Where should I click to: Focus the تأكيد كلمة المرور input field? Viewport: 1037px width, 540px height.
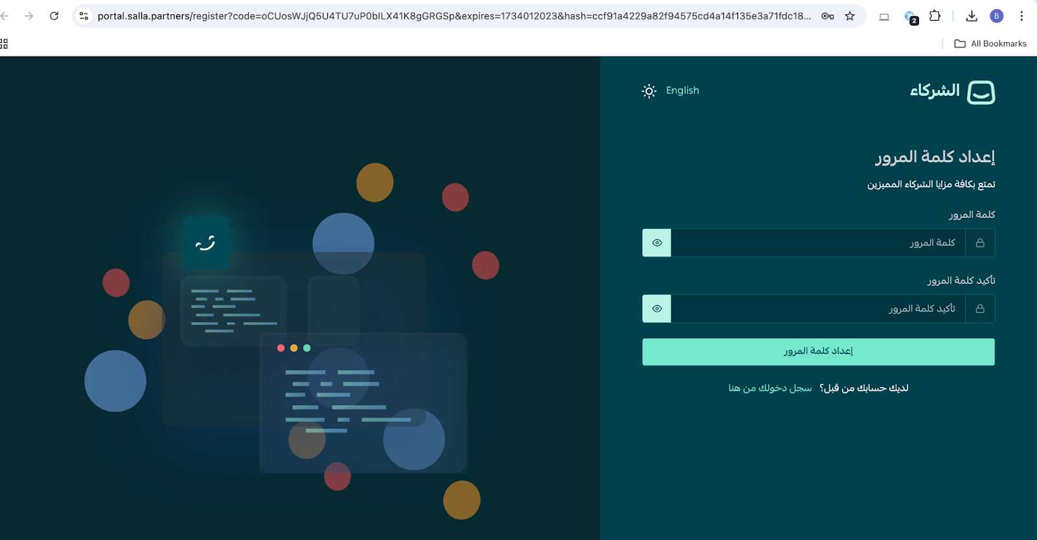pos(818,309)
